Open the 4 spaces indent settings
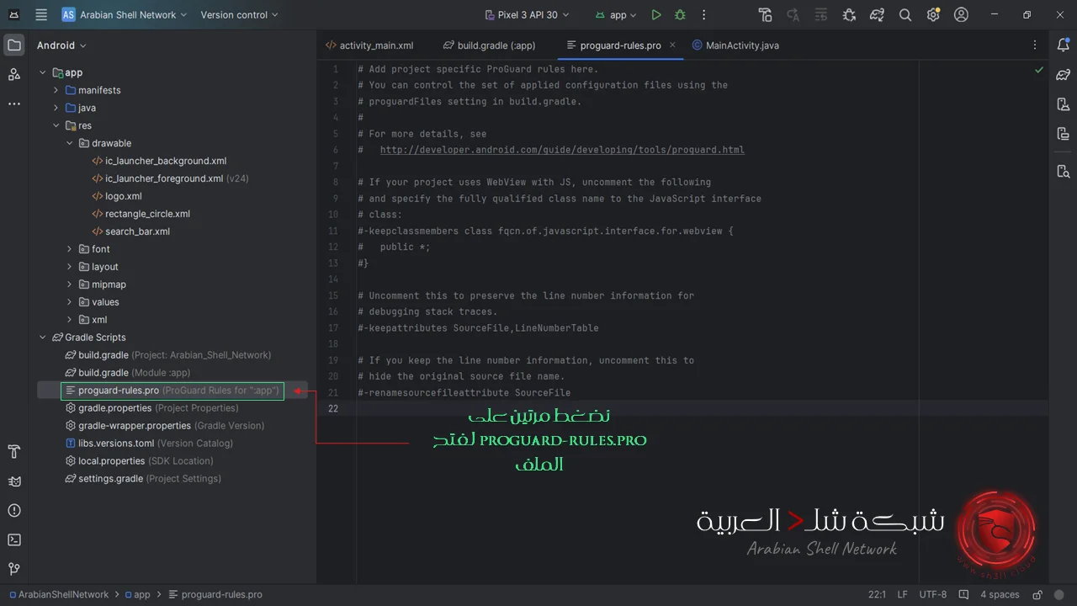This screenshot has width=1077, height=606. (x=1000, y=594)
